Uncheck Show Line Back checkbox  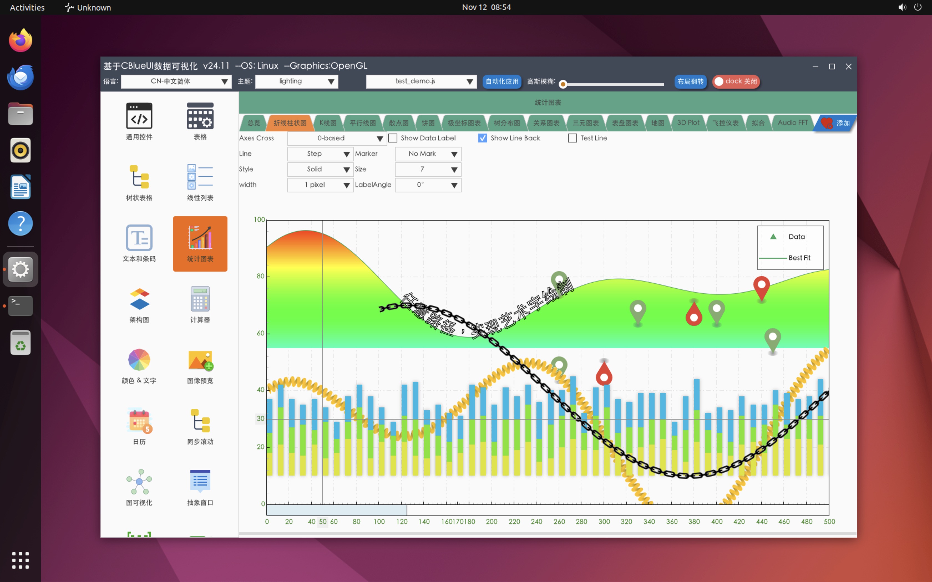[x=483, y=138]
